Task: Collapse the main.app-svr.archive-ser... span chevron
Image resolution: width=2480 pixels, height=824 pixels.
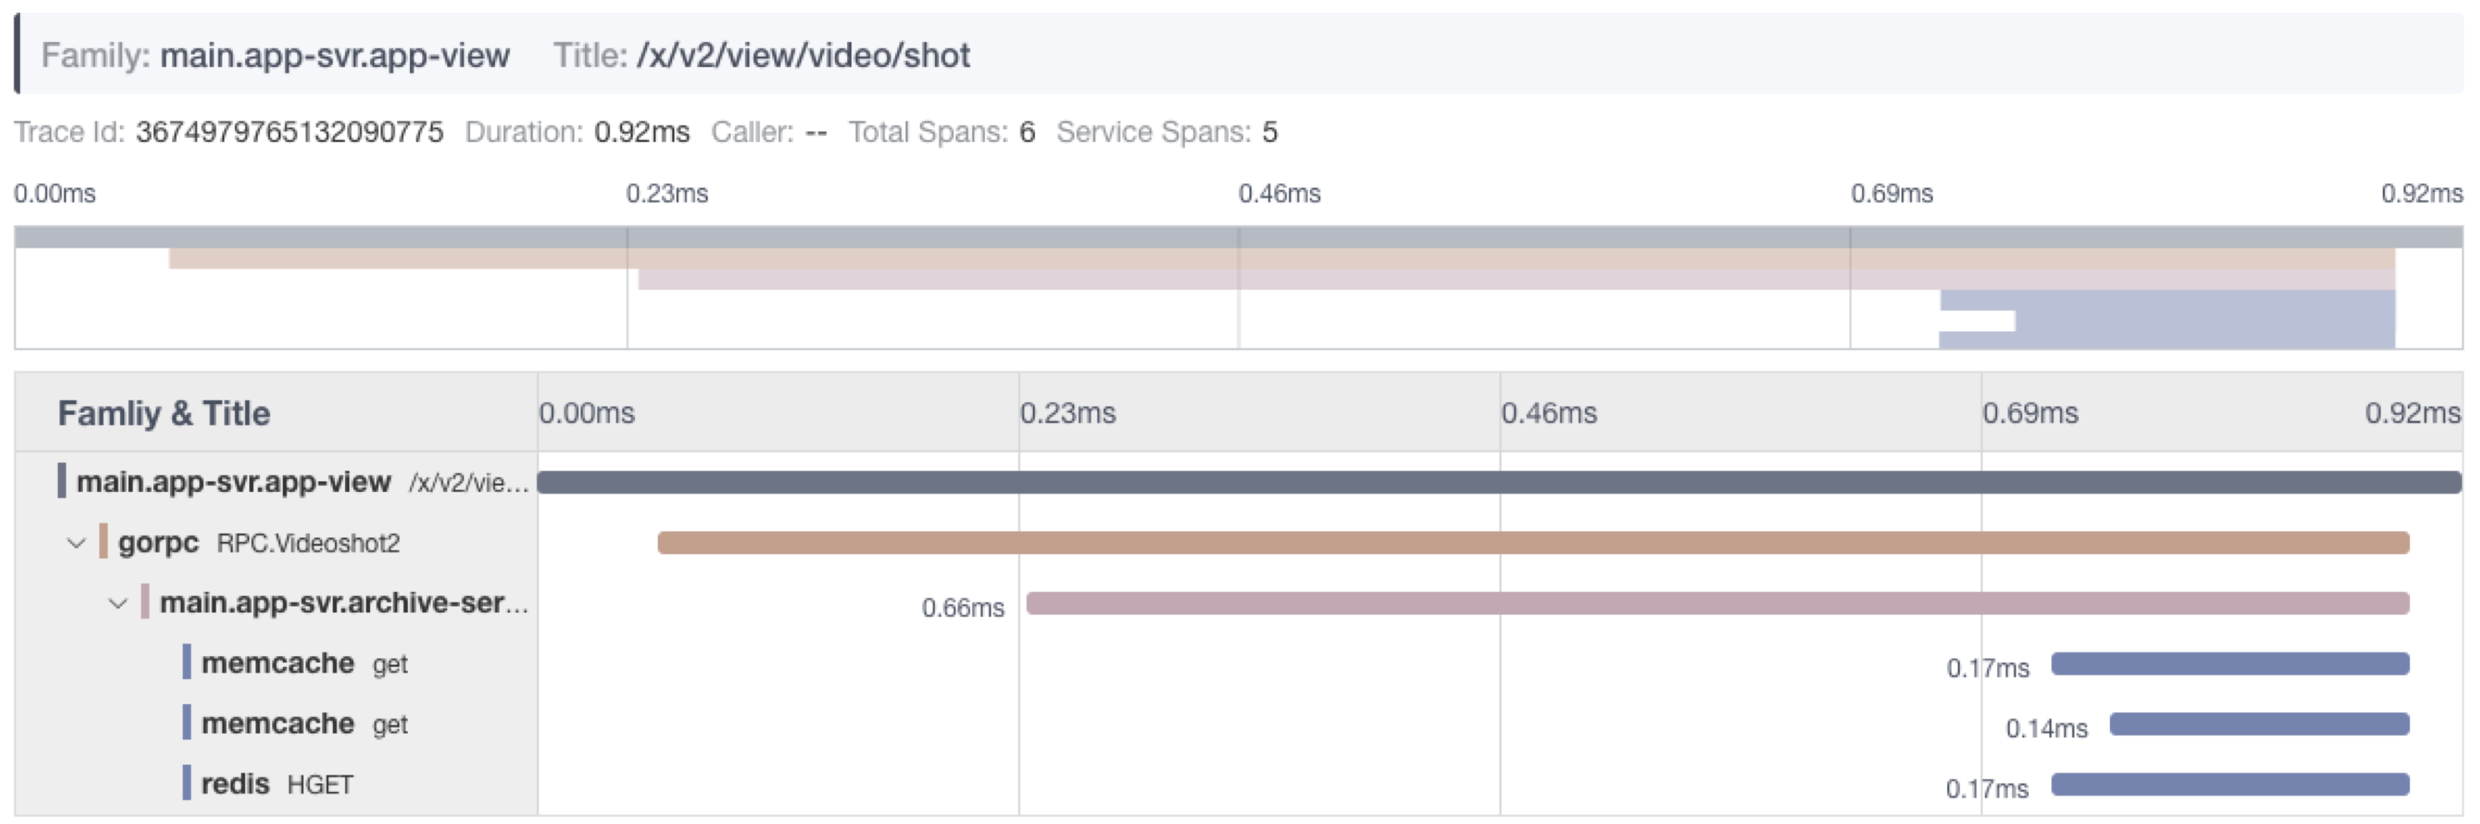Action: [117, 603]
